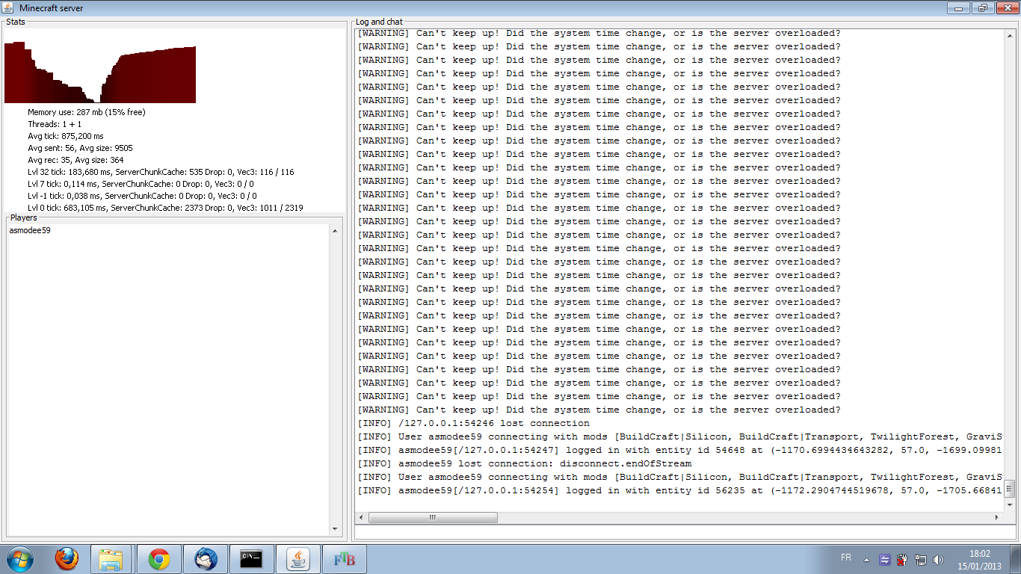Open the network connection tray icon

click(x=921, y=559)
